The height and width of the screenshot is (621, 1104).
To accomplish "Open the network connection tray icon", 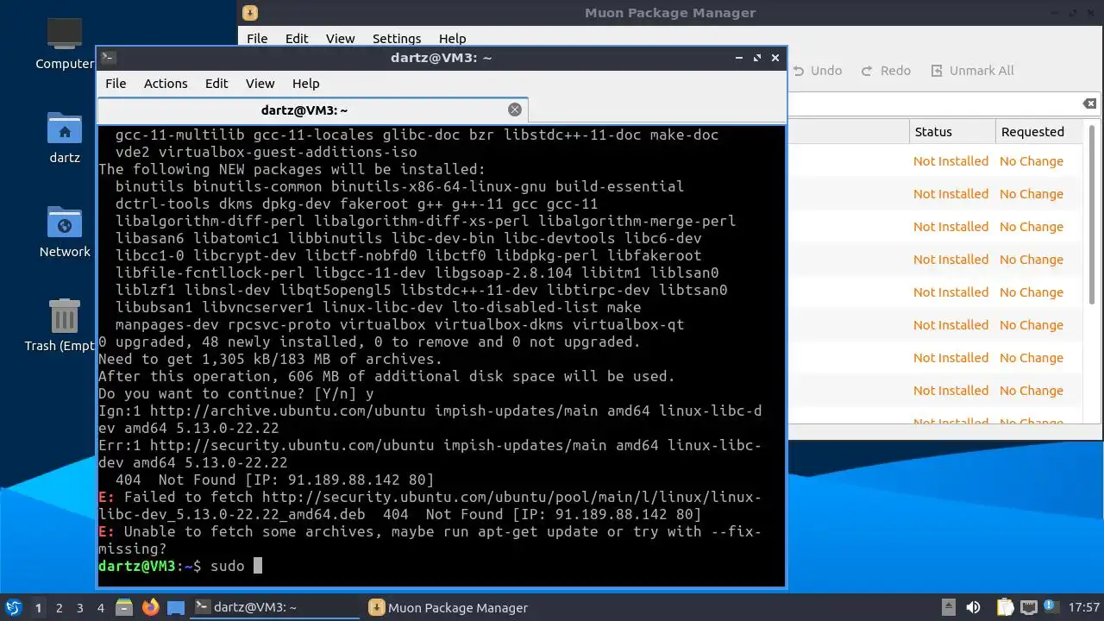I will 1029,607.
